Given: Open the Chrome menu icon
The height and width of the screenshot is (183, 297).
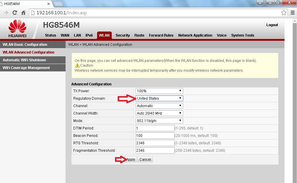Looking at the screenshot, I should [292, 13].
